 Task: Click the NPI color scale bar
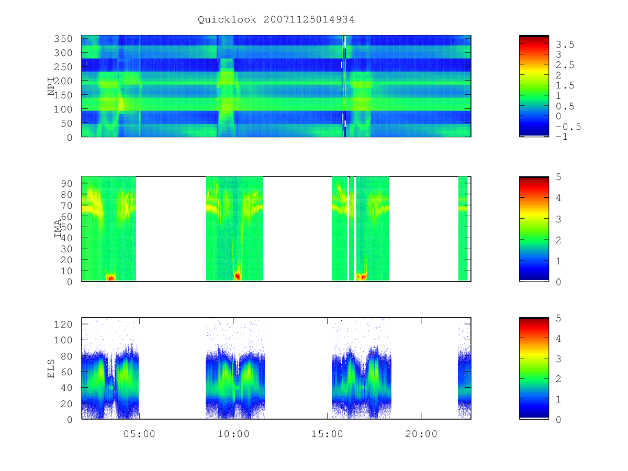click(534, 86)
